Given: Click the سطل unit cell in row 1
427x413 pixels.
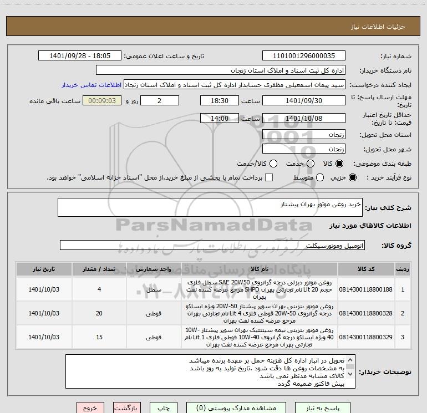Looking at the screenshot, I should click(154, 290).
